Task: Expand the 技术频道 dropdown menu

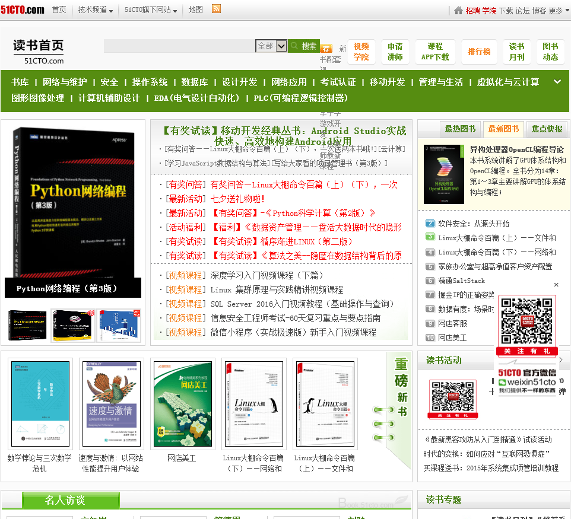Action: (96, 10)
